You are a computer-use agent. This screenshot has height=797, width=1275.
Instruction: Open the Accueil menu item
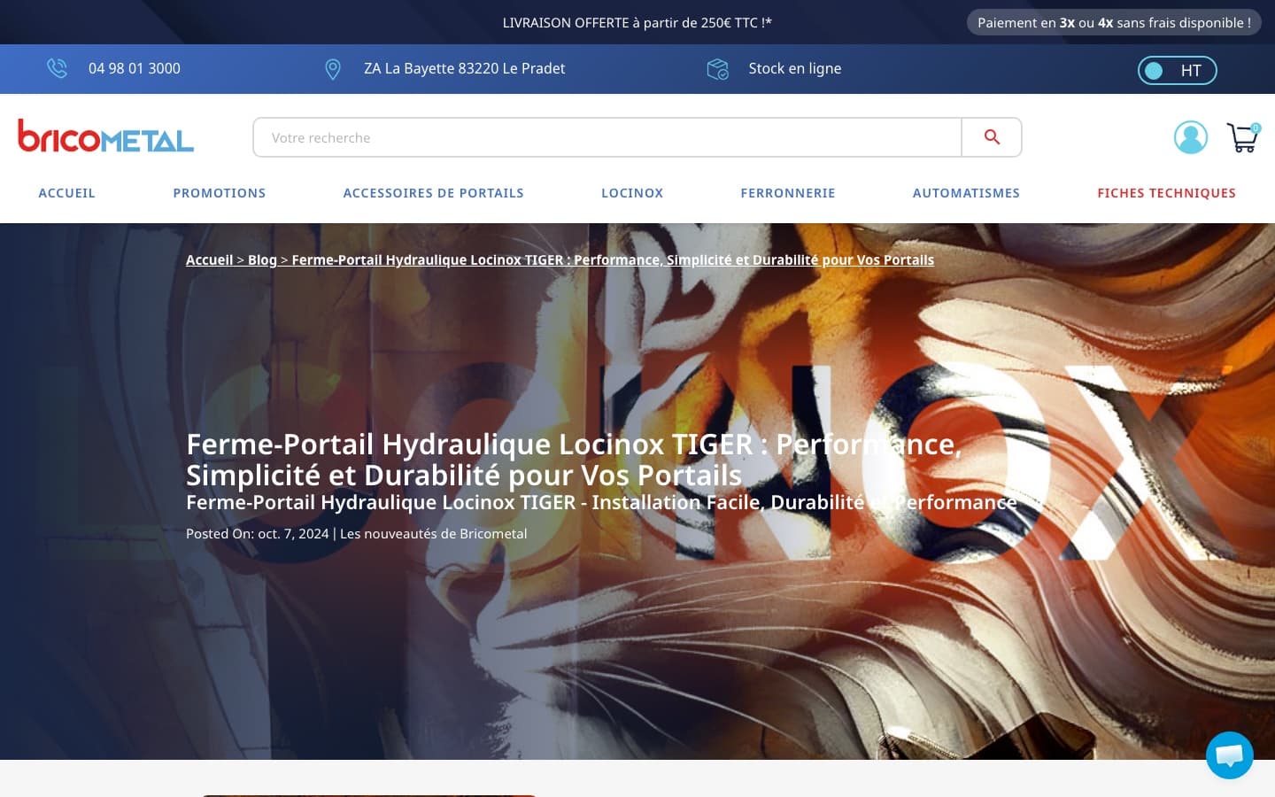(x=66, y=193)
